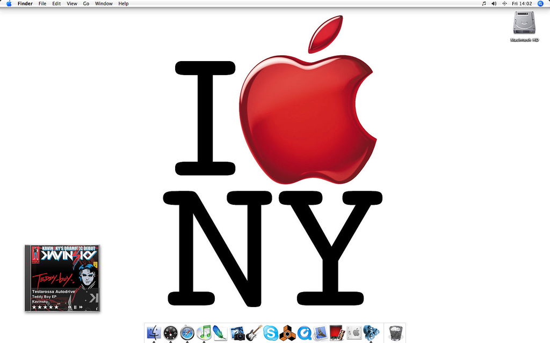Pause the Testarossa Autodrive track
Viewport: 550px width, 343px height.
[75, 307]
